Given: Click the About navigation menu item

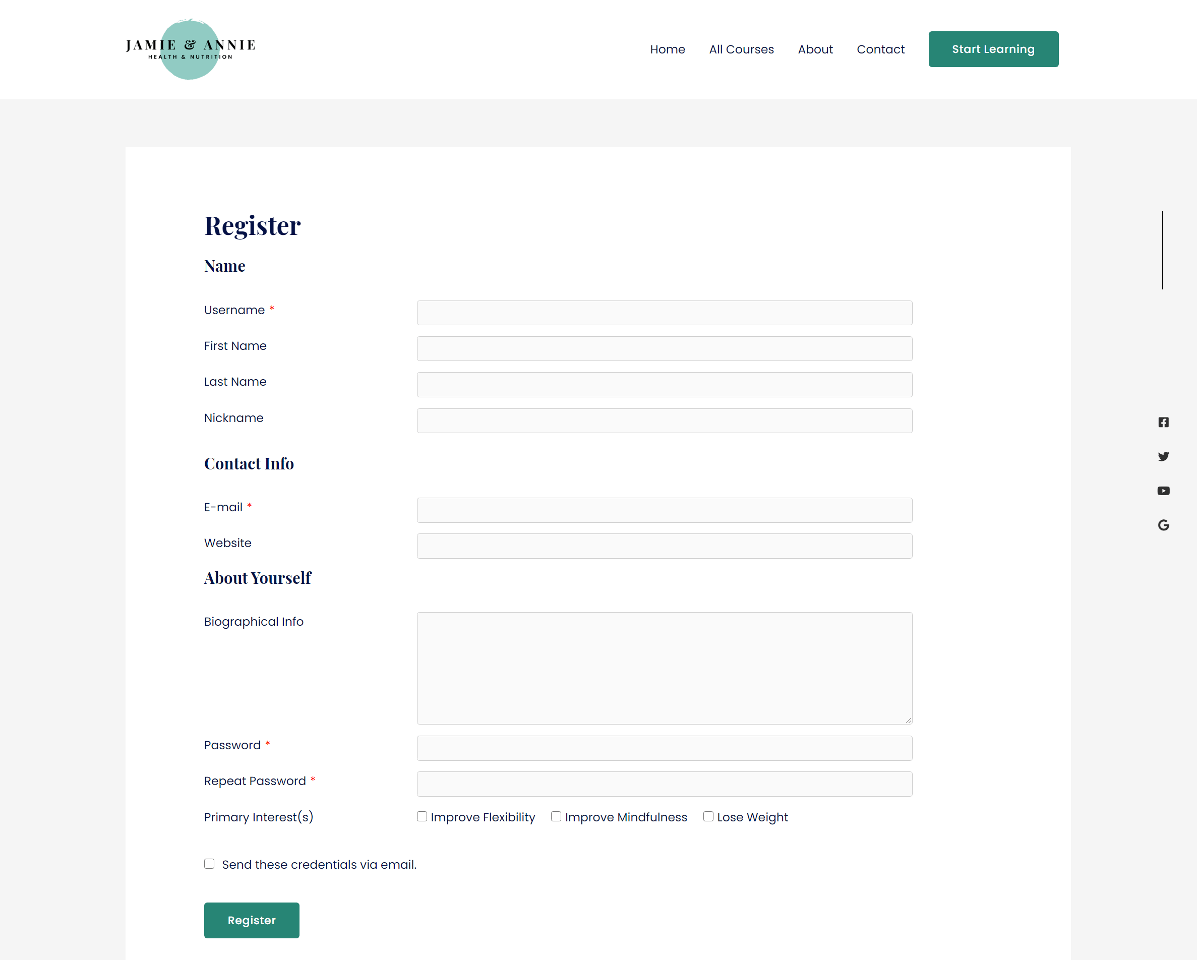Looking at the screenshot, I should point(815,49).
